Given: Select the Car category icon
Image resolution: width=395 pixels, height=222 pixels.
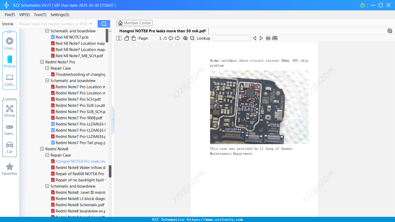Looking at the screenshot, I should tap(10, 147).
